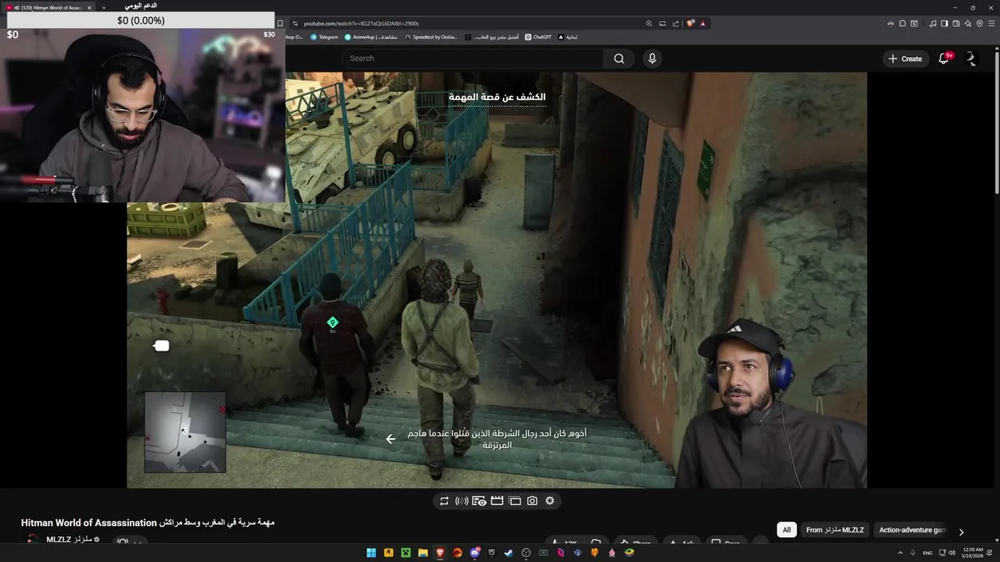Screen dimensions: 1000x562
Task: Open Steam from the taskbar
Action: click(509, 553)
